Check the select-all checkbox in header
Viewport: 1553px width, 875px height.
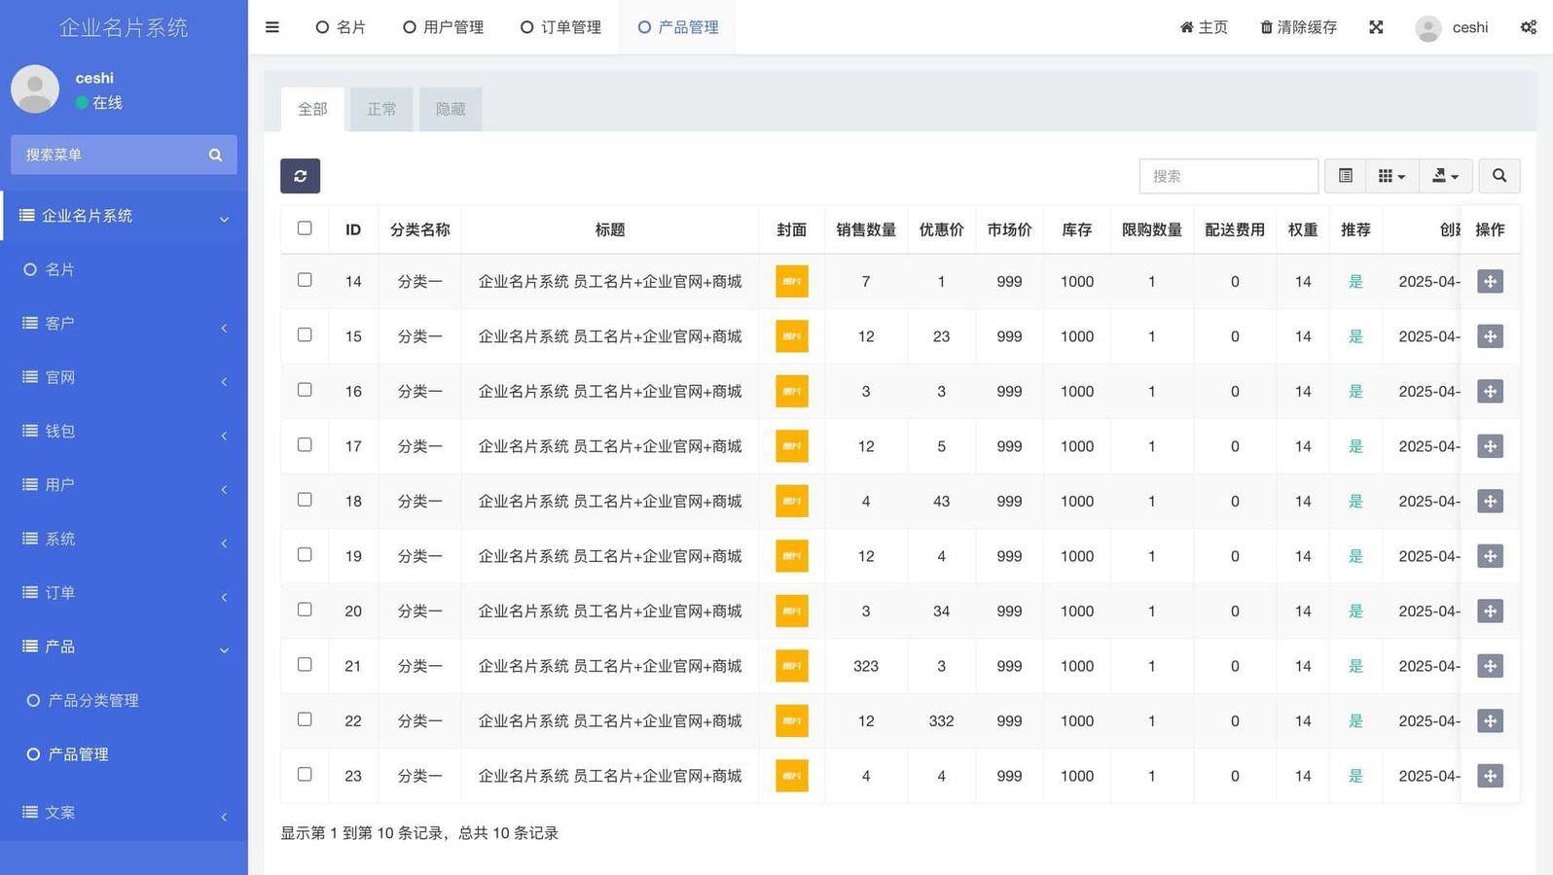[305, 228]
